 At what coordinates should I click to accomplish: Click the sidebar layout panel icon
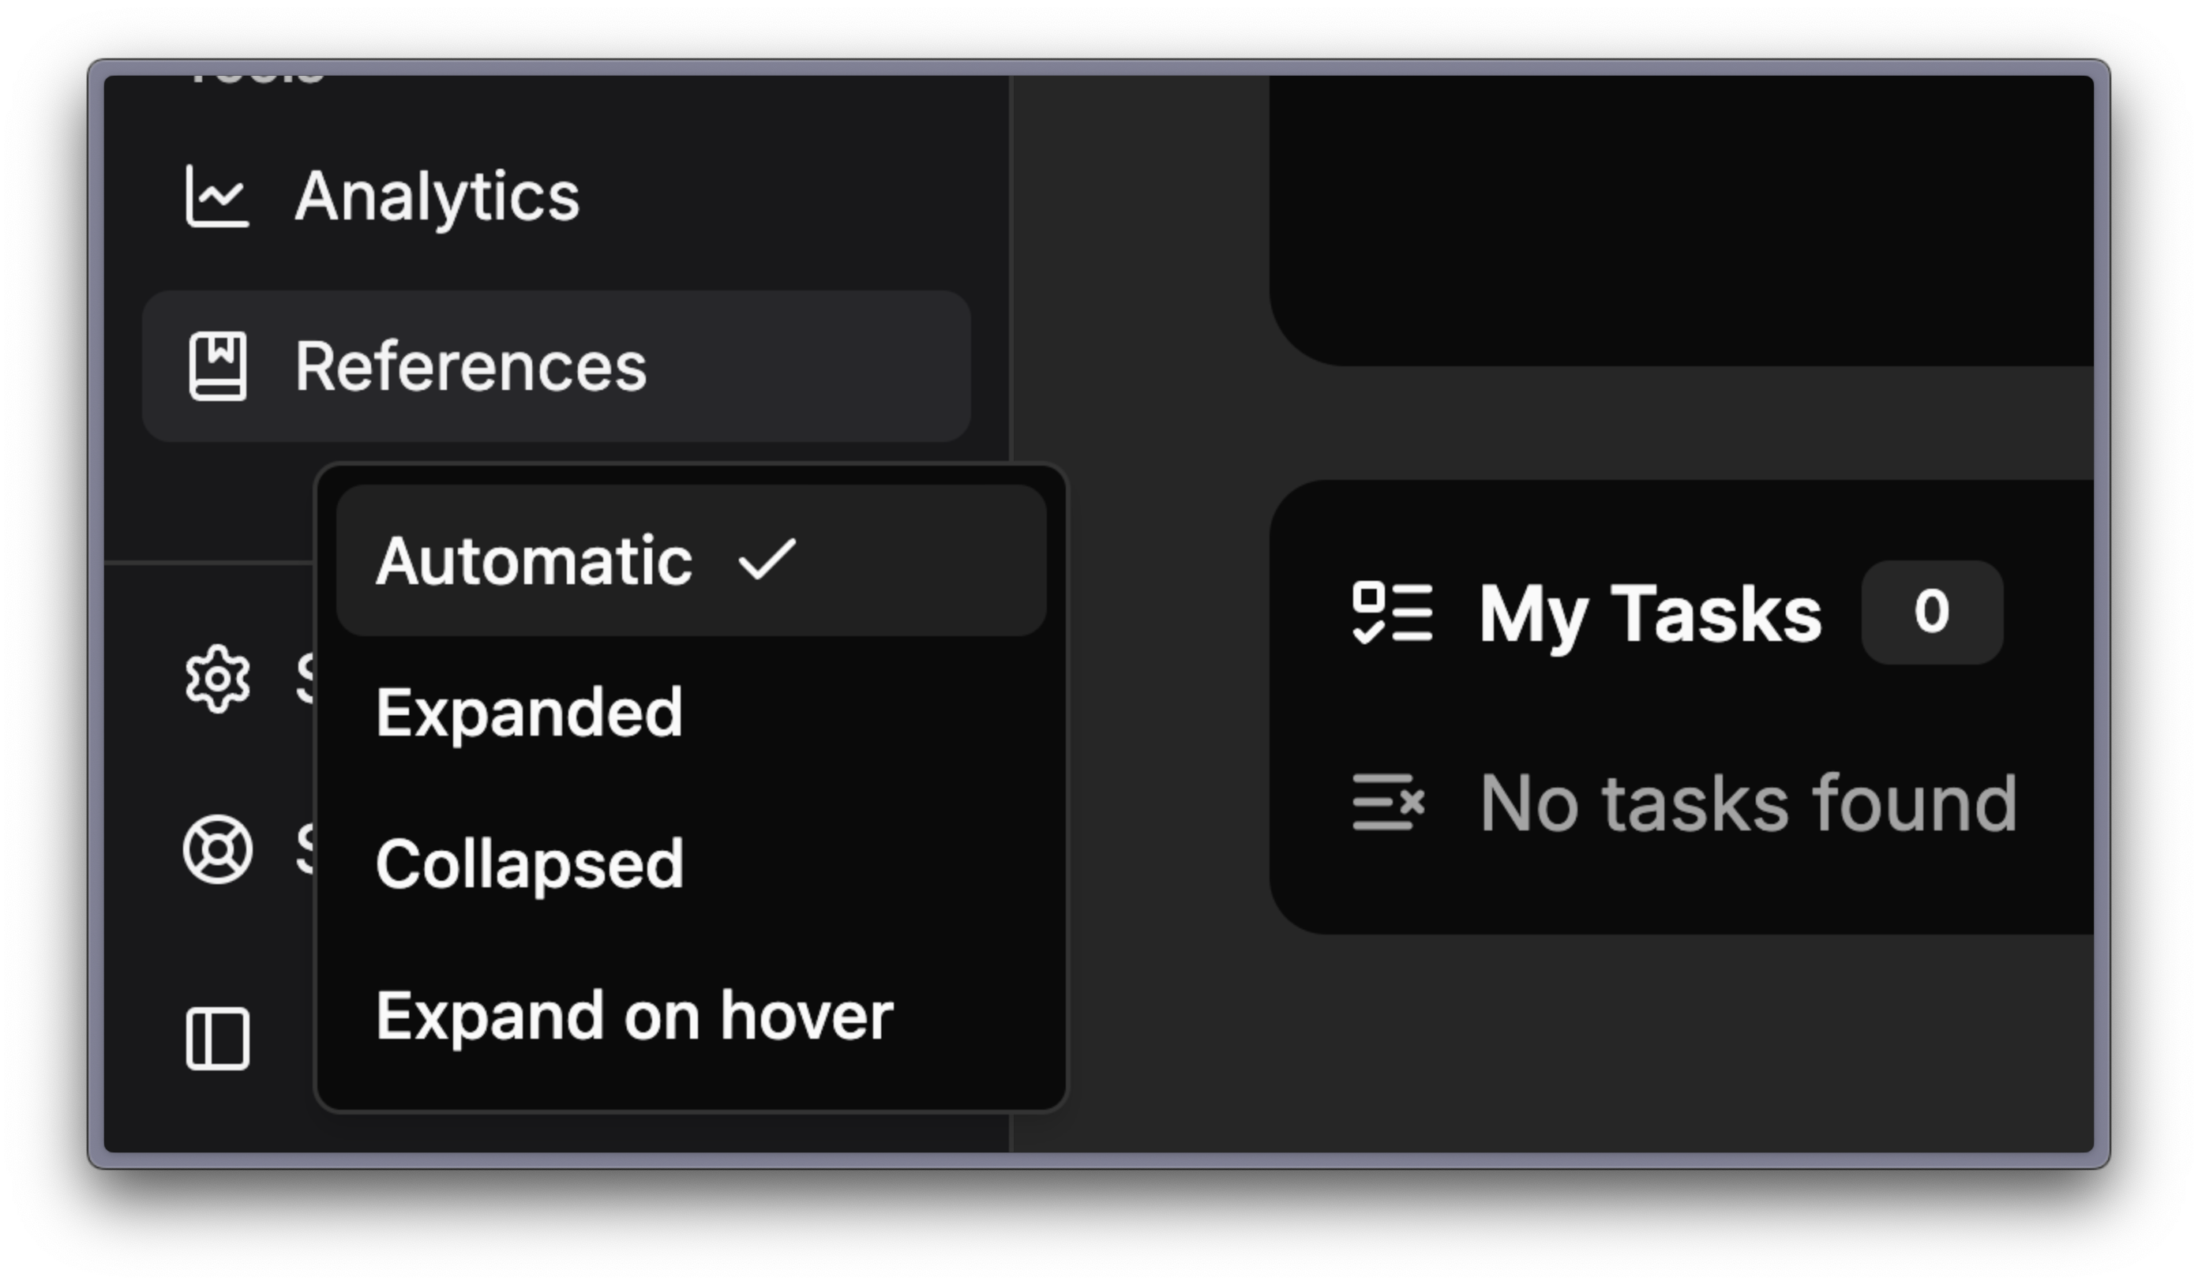pyautogui.click(x=217, y=1038)
